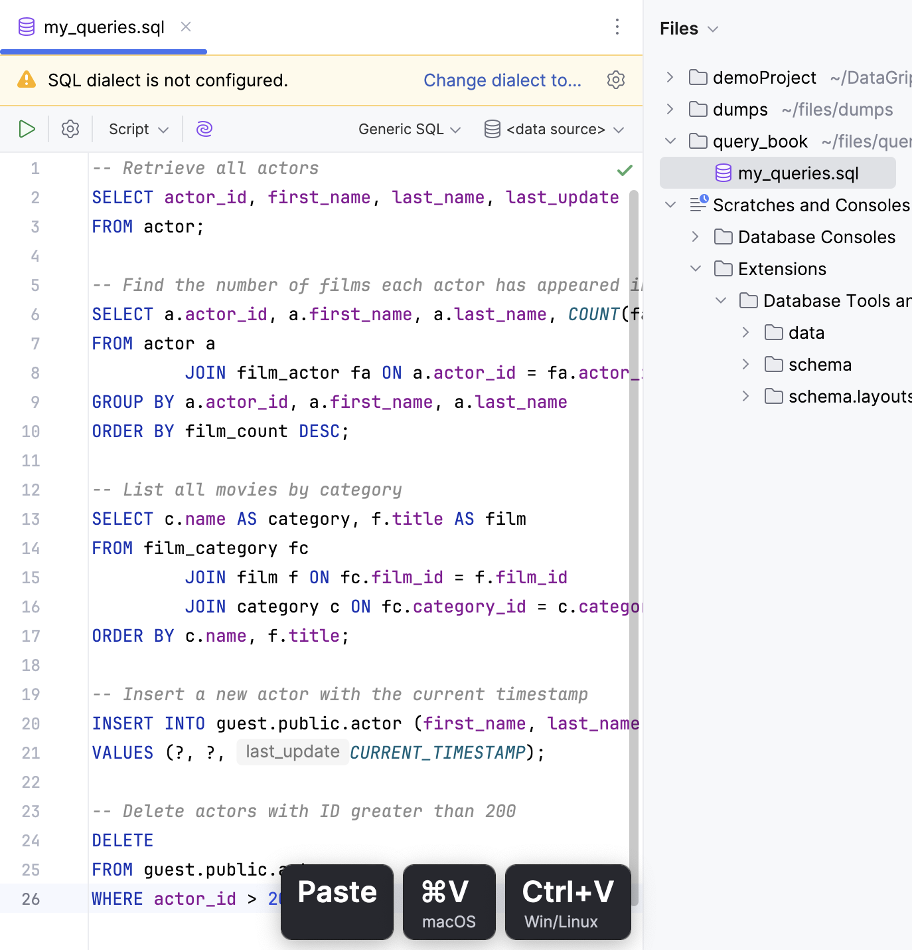Click CURRENT_TIMESTAMP on line 21
The image size is (912, 950).
pos(437,753)
